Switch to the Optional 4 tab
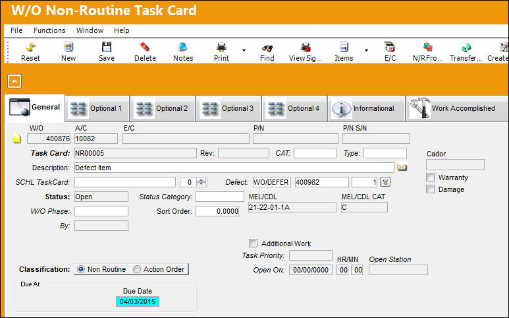The image size is (509, 318). click(295, 108)
